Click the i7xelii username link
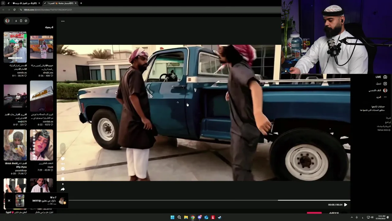Screen dimensions: 392x221 click(x=50, y=167)
